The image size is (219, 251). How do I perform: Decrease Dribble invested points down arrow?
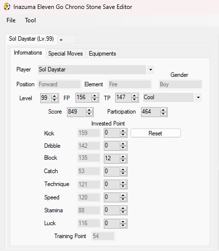click(x=123, y=148)
